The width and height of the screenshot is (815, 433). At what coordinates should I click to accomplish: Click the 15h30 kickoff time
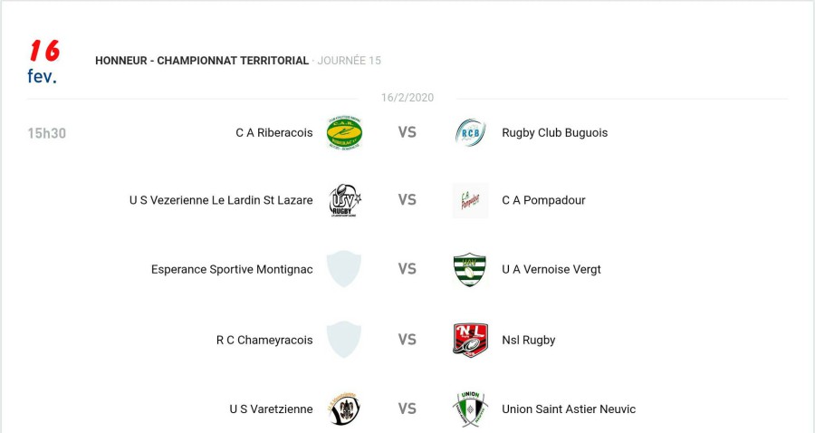click(x=47, y=134)
